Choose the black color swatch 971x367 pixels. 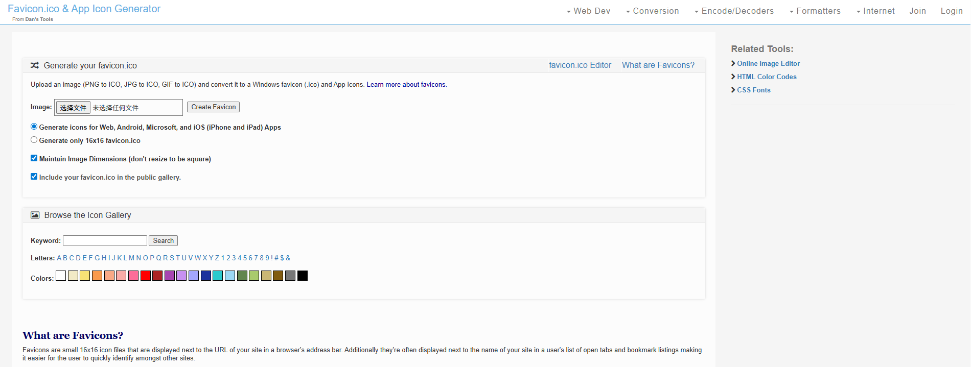coord(303,276)
